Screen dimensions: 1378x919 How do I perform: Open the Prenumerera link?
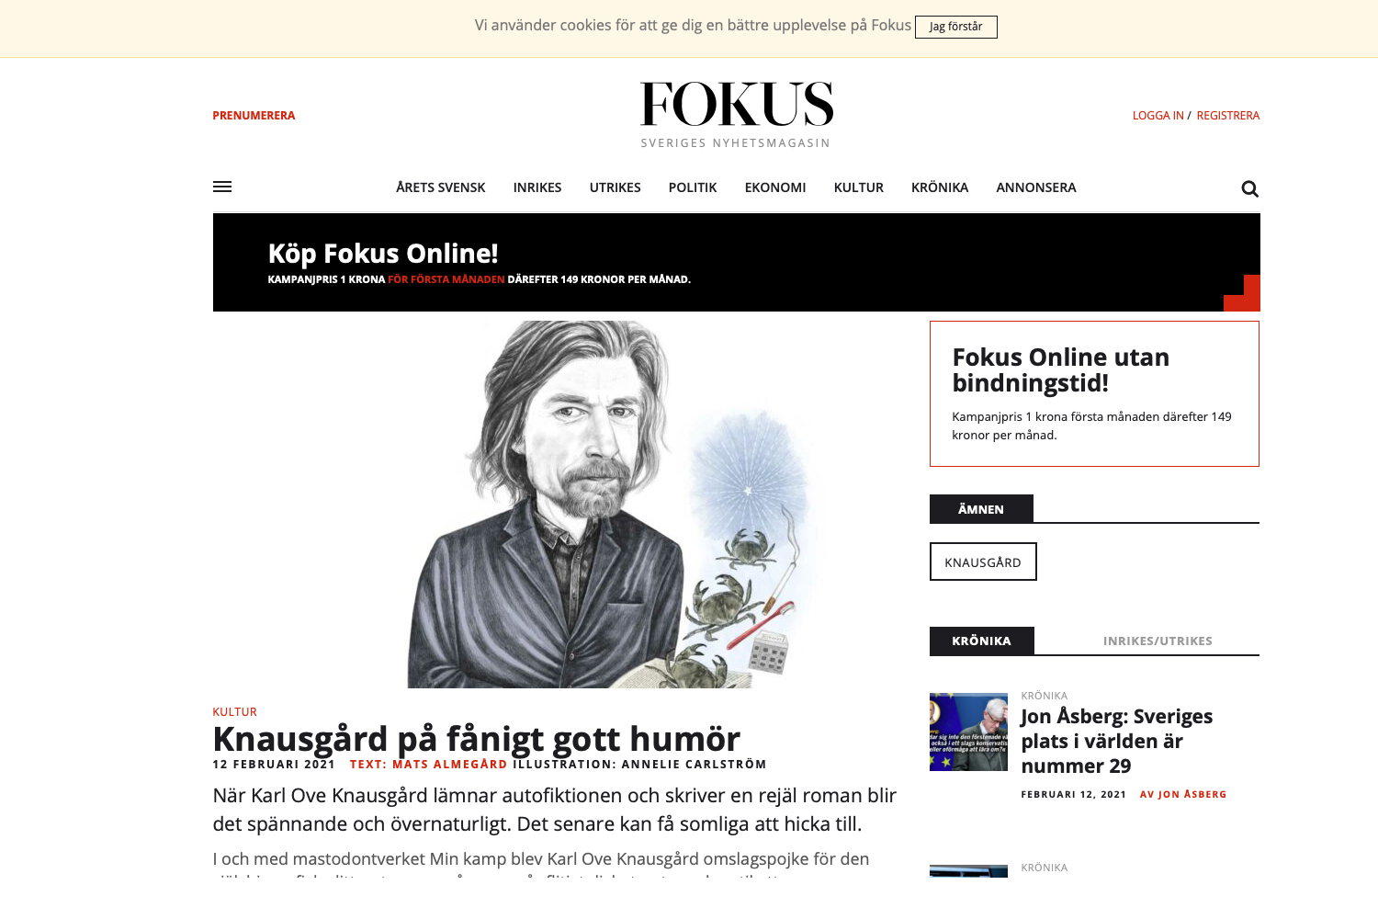[254, 116]
